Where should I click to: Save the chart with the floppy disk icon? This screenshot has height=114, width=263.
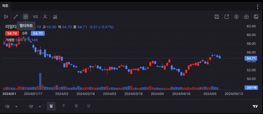pos(217,17)
